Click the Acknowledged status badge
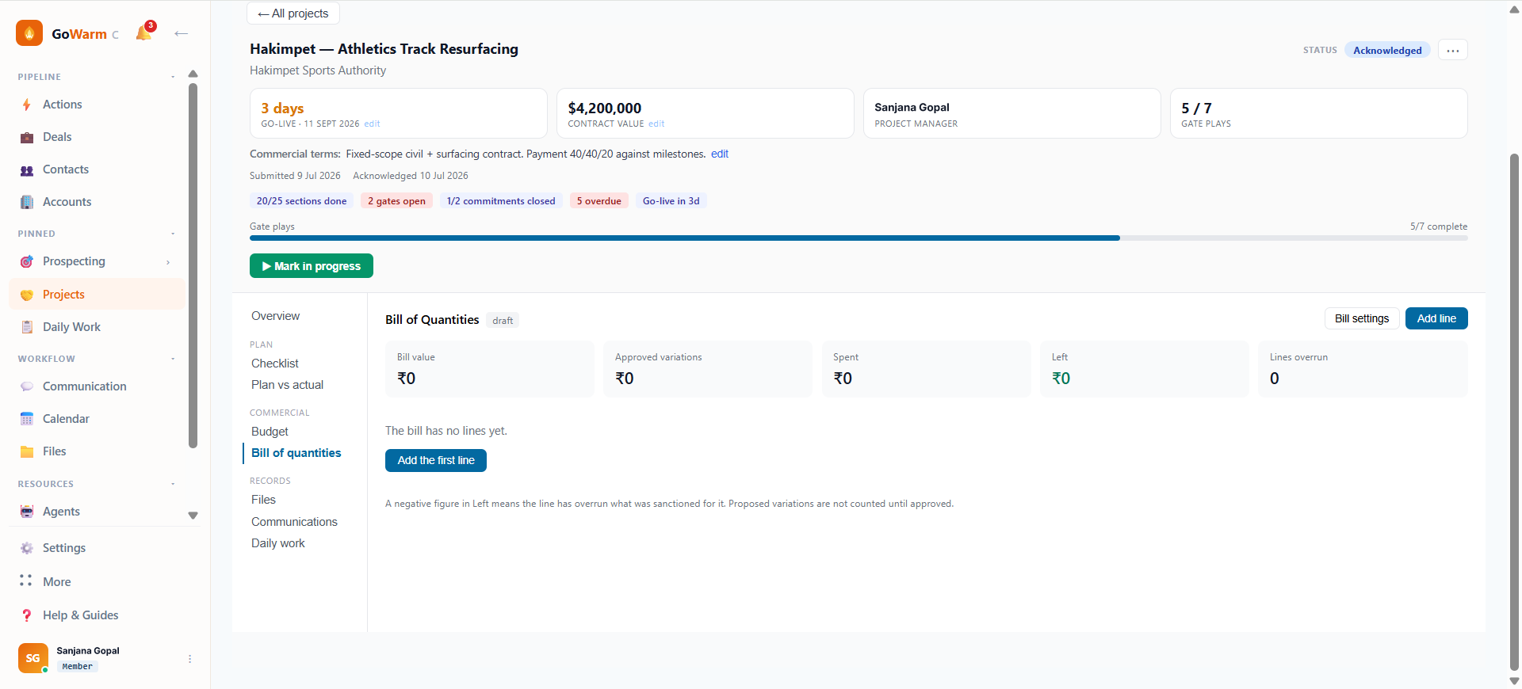 pyautogui.click(x=1387, y=50)
